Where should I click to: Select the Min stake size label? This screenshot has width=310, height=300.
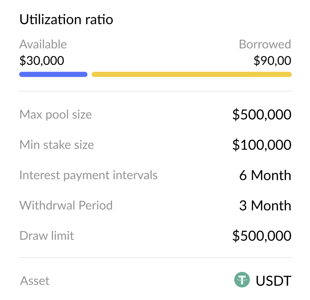click(x=57, y=145)
